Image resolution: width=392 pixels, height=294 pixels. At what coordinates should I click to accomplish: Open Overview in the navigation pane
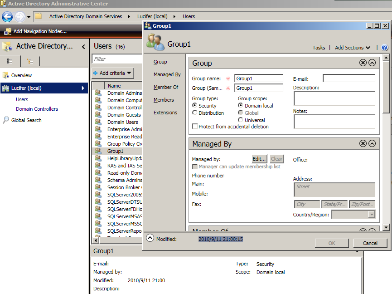pyautogui.click(x=21, y=75)
